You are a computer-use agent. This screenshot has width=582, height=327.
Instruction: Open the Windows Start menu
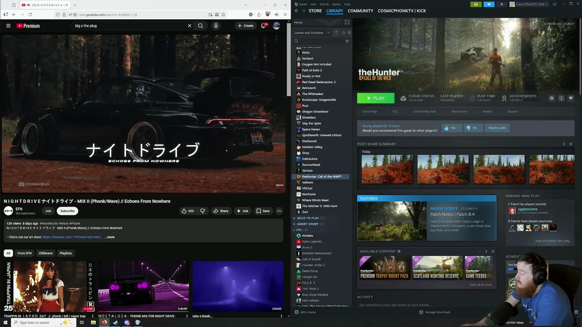pos(5,322)
